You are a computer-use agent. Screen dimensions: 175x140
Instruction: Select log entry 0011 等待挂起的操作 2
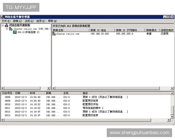pos(86,108)
